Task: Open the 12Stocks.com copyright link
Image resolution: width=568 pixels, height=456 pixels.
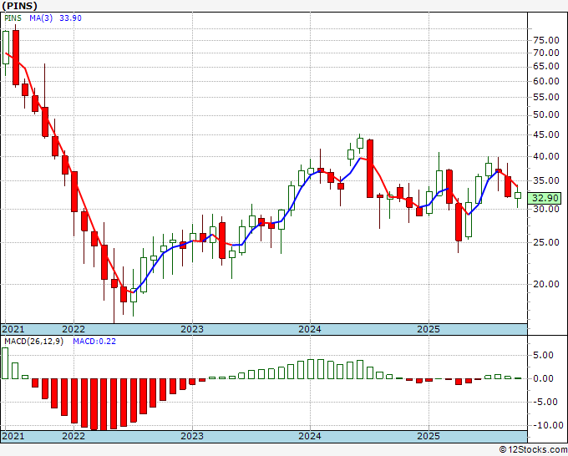Action: [x=533, y=450]
